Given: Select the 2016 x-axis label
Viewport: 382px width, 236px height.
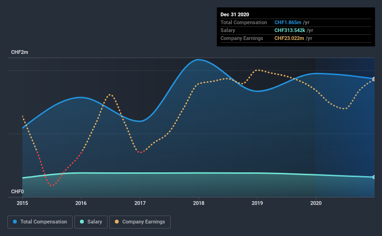Looking at the screenshot, I should point(81,203).
